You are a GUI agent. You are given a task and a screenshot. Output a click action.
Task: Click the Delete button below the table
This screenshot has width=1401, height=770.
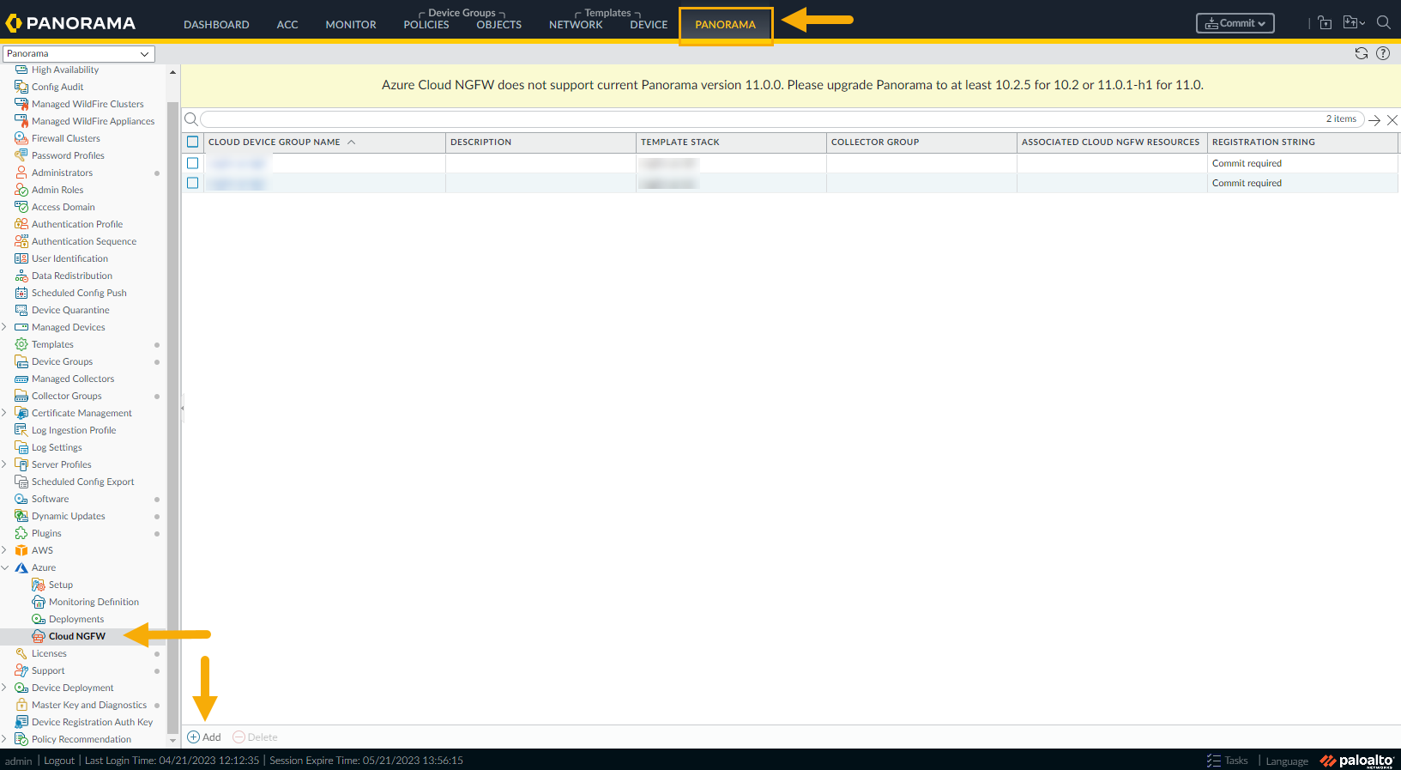[256, 737]
